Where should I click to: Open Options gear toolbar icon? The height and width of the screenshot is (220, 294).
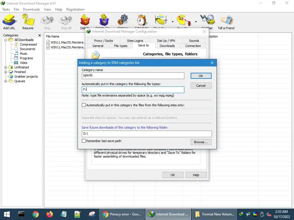pos(123,22)
